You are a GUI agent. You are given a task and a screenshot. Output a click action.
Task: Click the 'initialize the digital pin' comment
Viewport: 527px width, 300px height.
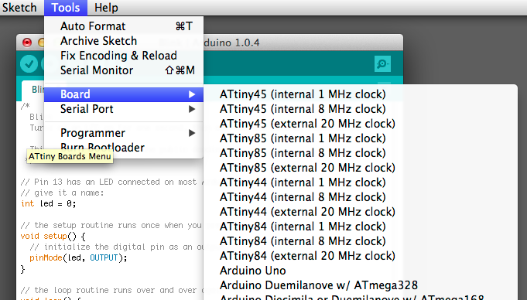point(116,247)
